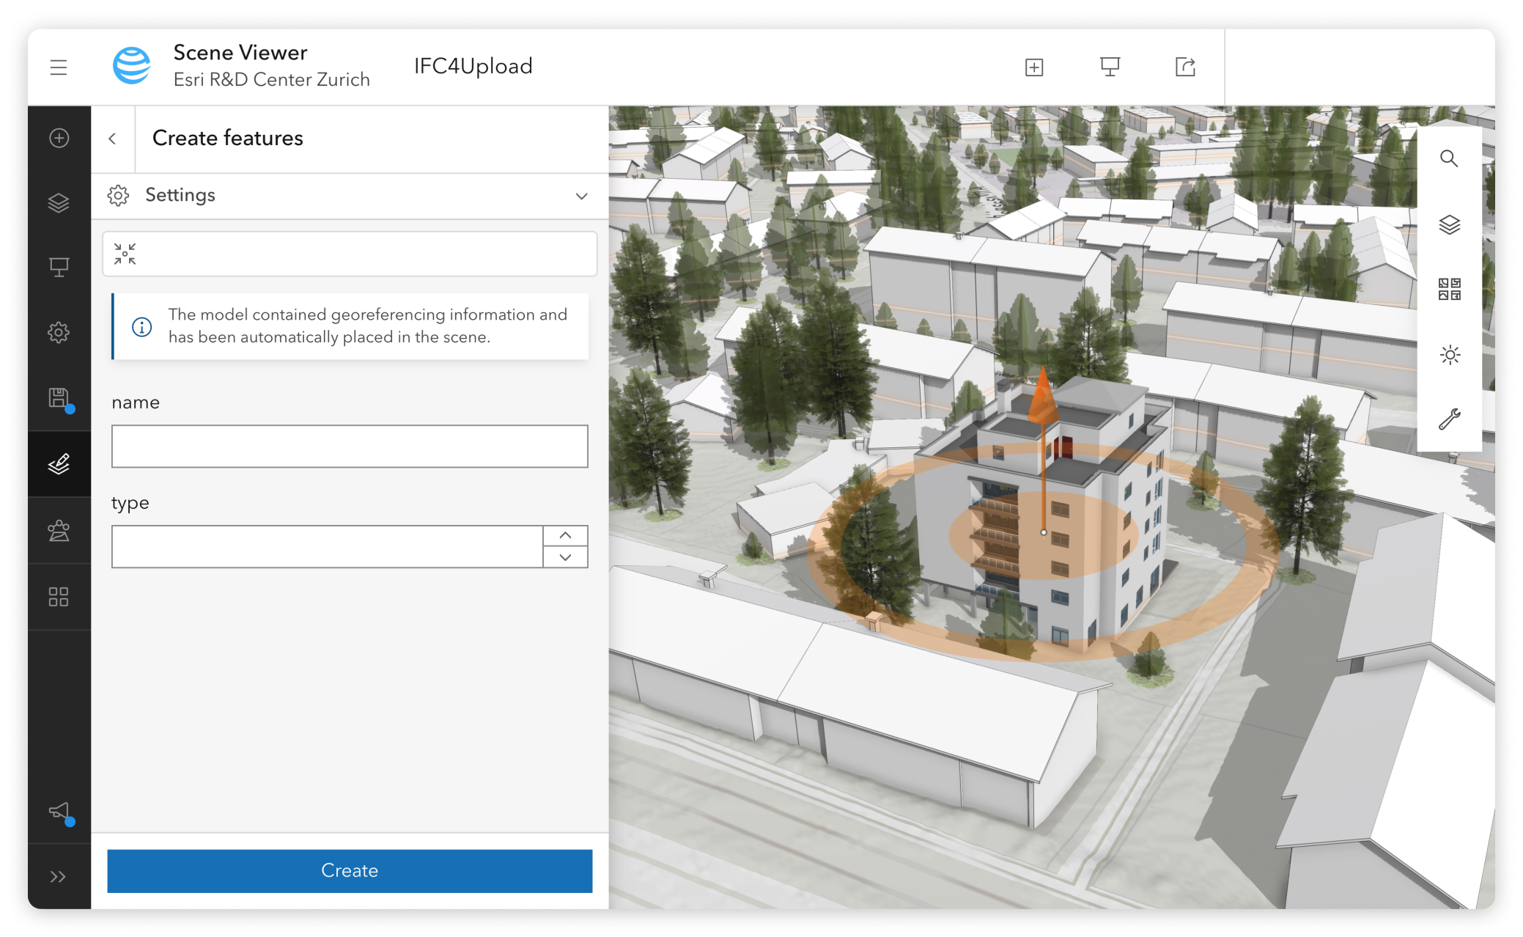1523x937 pixels.
Task: Open the hamburger menu in the top-left corner
Action: [x=59, y=67]
